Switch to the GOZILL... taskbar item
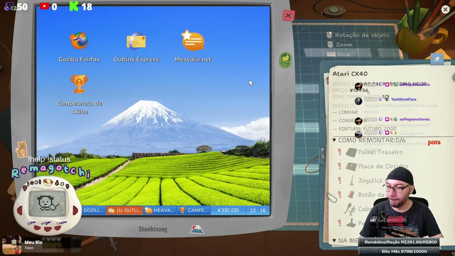The width and height of the screenshot is (455, 256). point(93,210)
